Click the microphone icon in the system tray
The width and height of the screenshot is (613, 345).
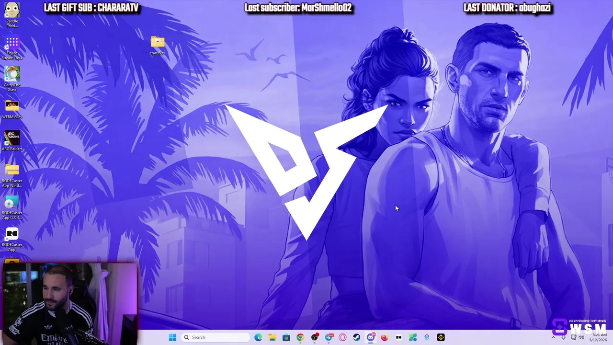pos(564,337)
